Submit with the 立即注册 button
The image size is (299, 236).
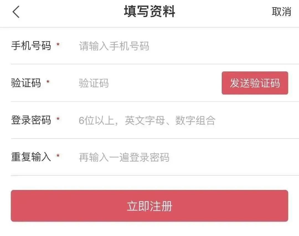pyautogui.click(x=149, y=206)
